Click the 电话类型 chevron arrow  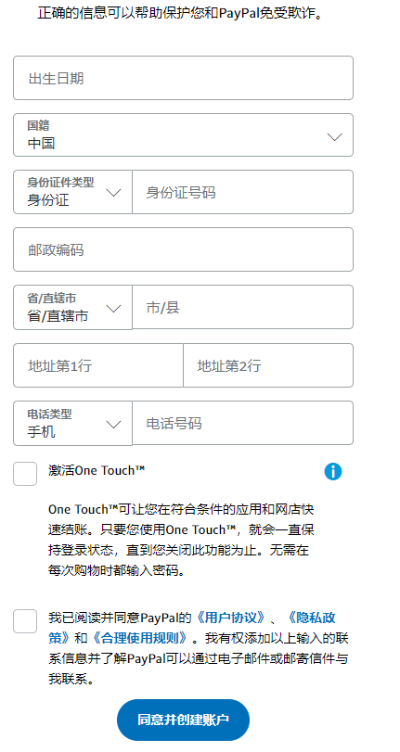pos(113,425)
